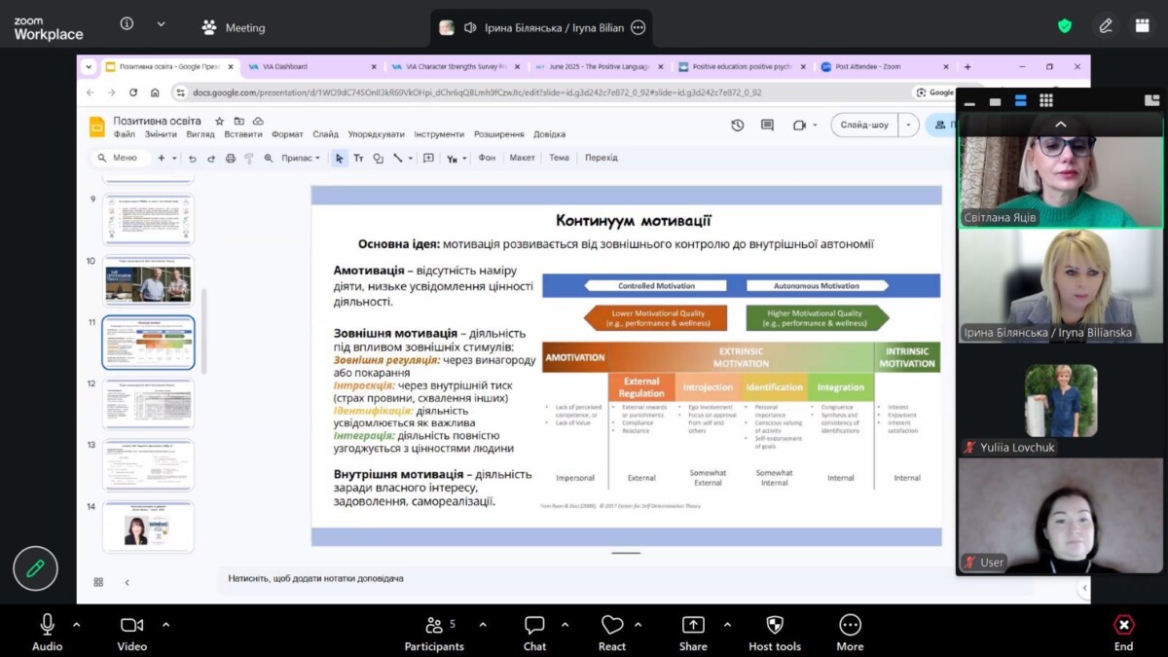
Task: Select the text box tool
Action: pos(358,158)
